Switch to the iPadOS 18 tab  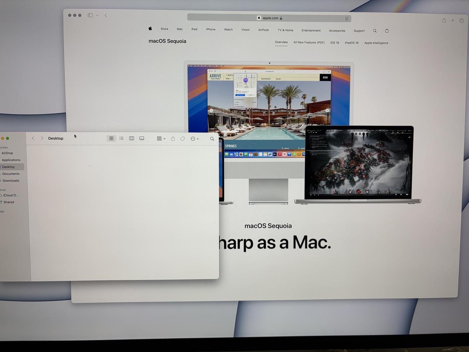click(352, 43)
